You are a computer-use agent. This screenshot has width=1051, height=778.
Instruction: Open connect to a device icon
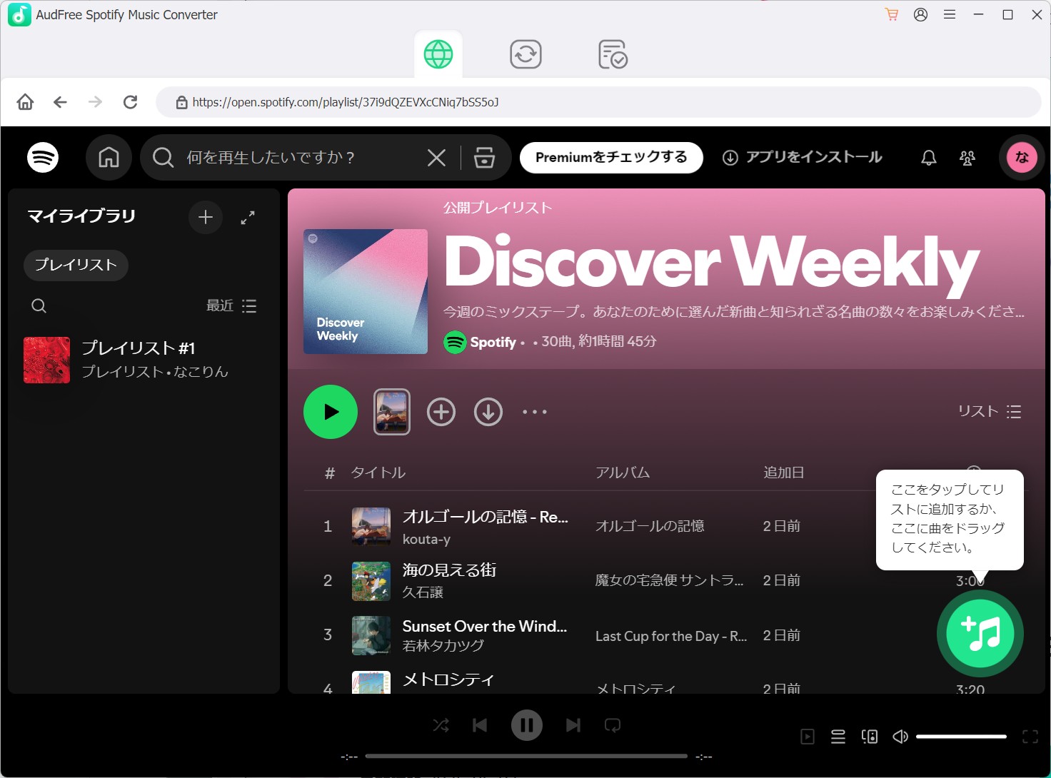coord(870,737)
